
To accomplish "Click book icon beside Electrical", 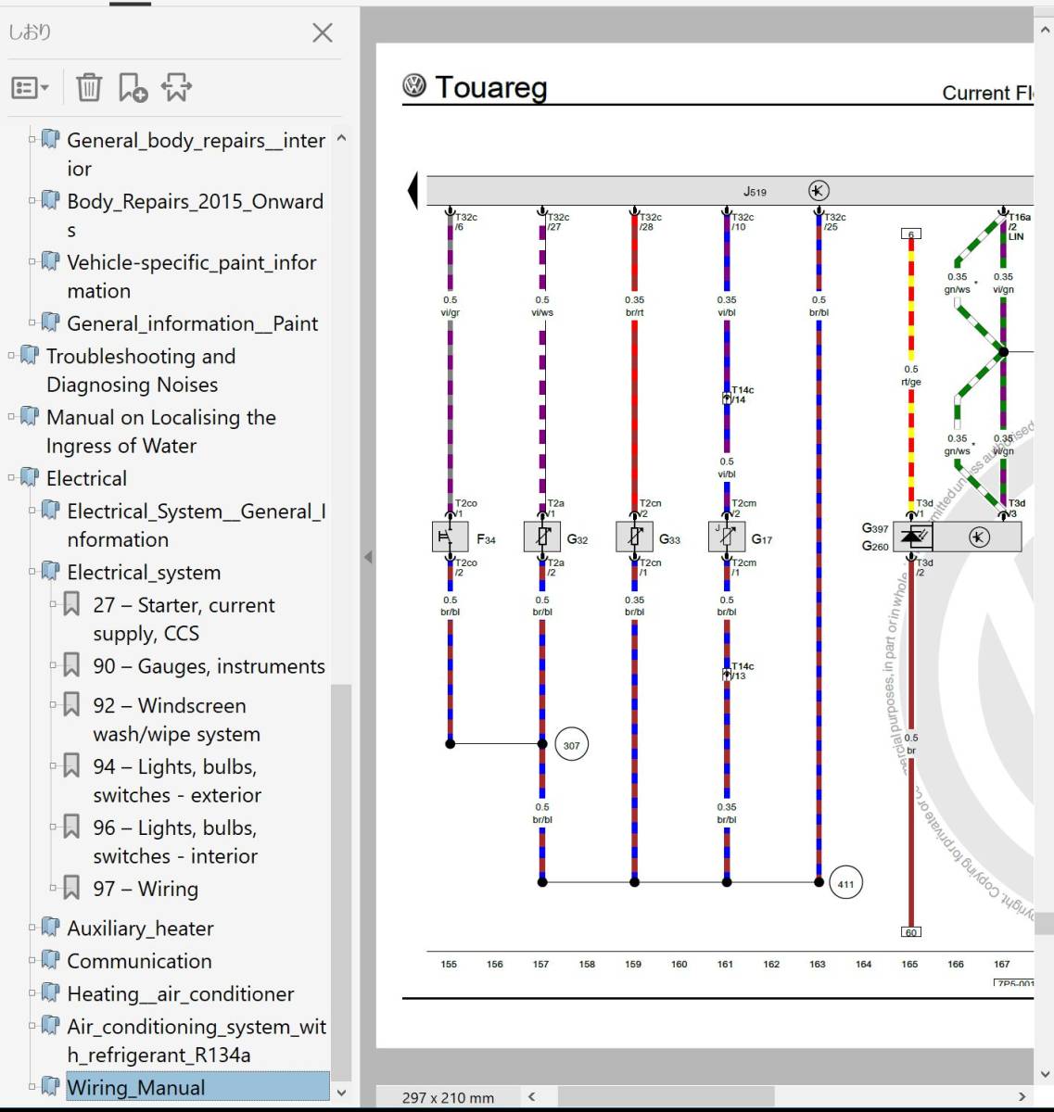I will pos(30,478).
